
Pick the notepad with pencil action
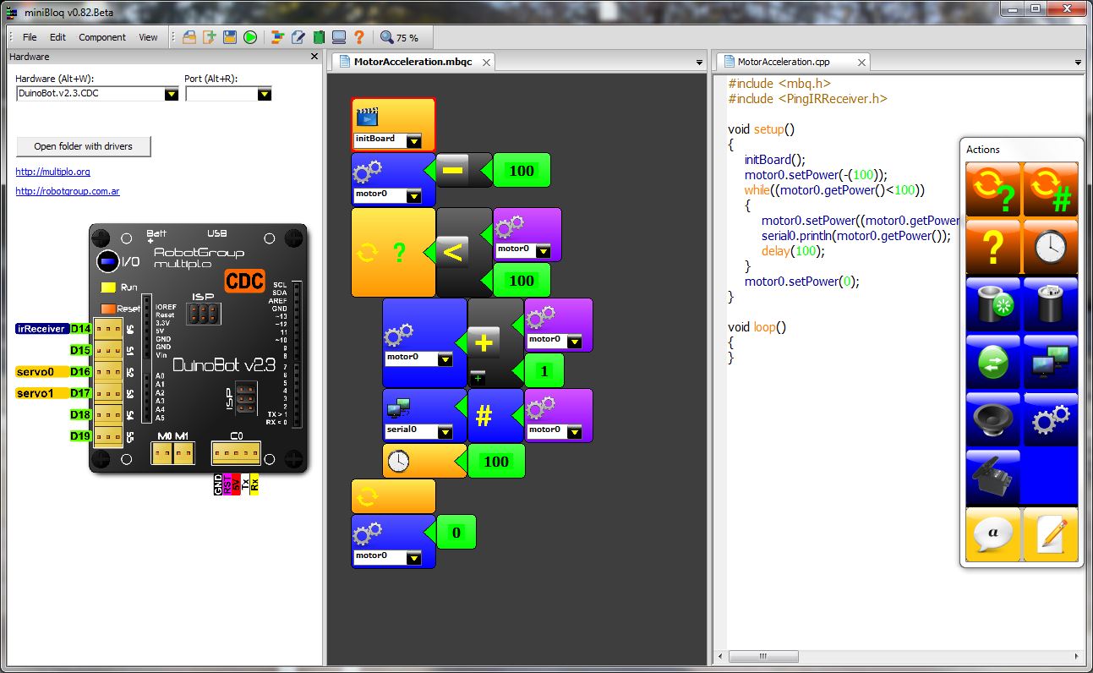pos(1051,534)
